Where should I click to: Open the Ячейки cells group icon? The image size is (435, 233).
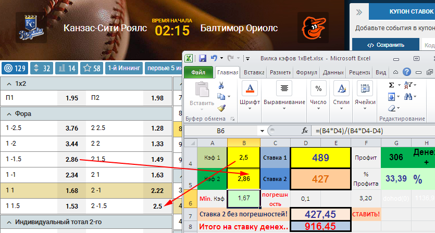[365, 88]
